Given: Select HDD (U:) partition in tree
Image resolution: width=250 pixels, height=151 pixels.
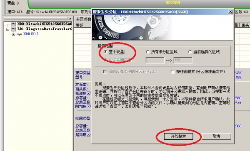Looking at the screenshot, I should [x=31, y=34].
